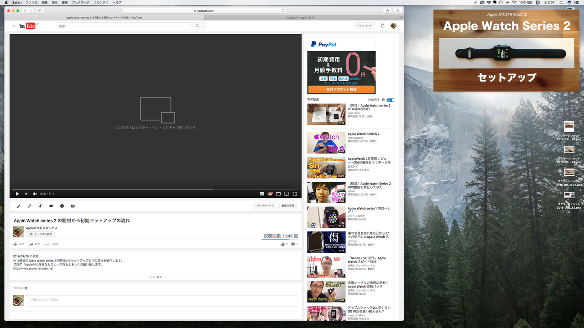Open the magic wand enhancements tool

click(29, 206)
